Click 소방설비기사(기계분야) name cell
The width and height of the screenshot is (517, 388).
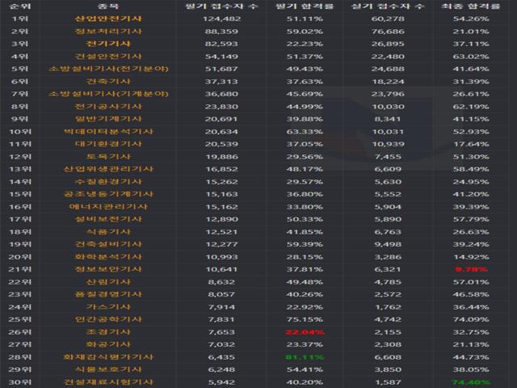(x=108, y=94)
